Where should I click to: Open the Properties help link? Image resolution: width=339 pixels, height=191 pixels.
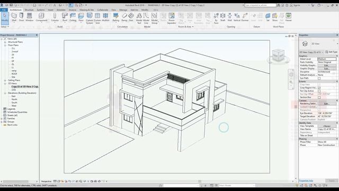[x=306, y=180]
